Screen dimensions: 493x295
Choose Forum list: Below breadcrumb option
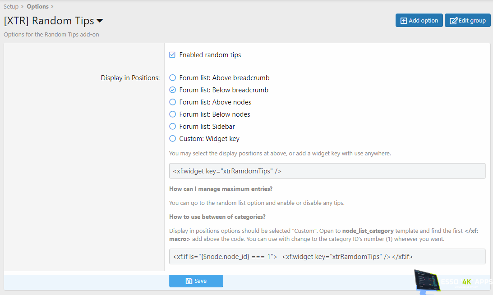pos(172,90)
